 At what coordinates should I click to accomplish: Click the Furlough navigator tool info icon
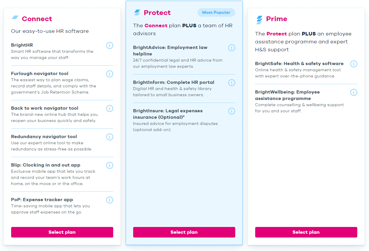110,74
